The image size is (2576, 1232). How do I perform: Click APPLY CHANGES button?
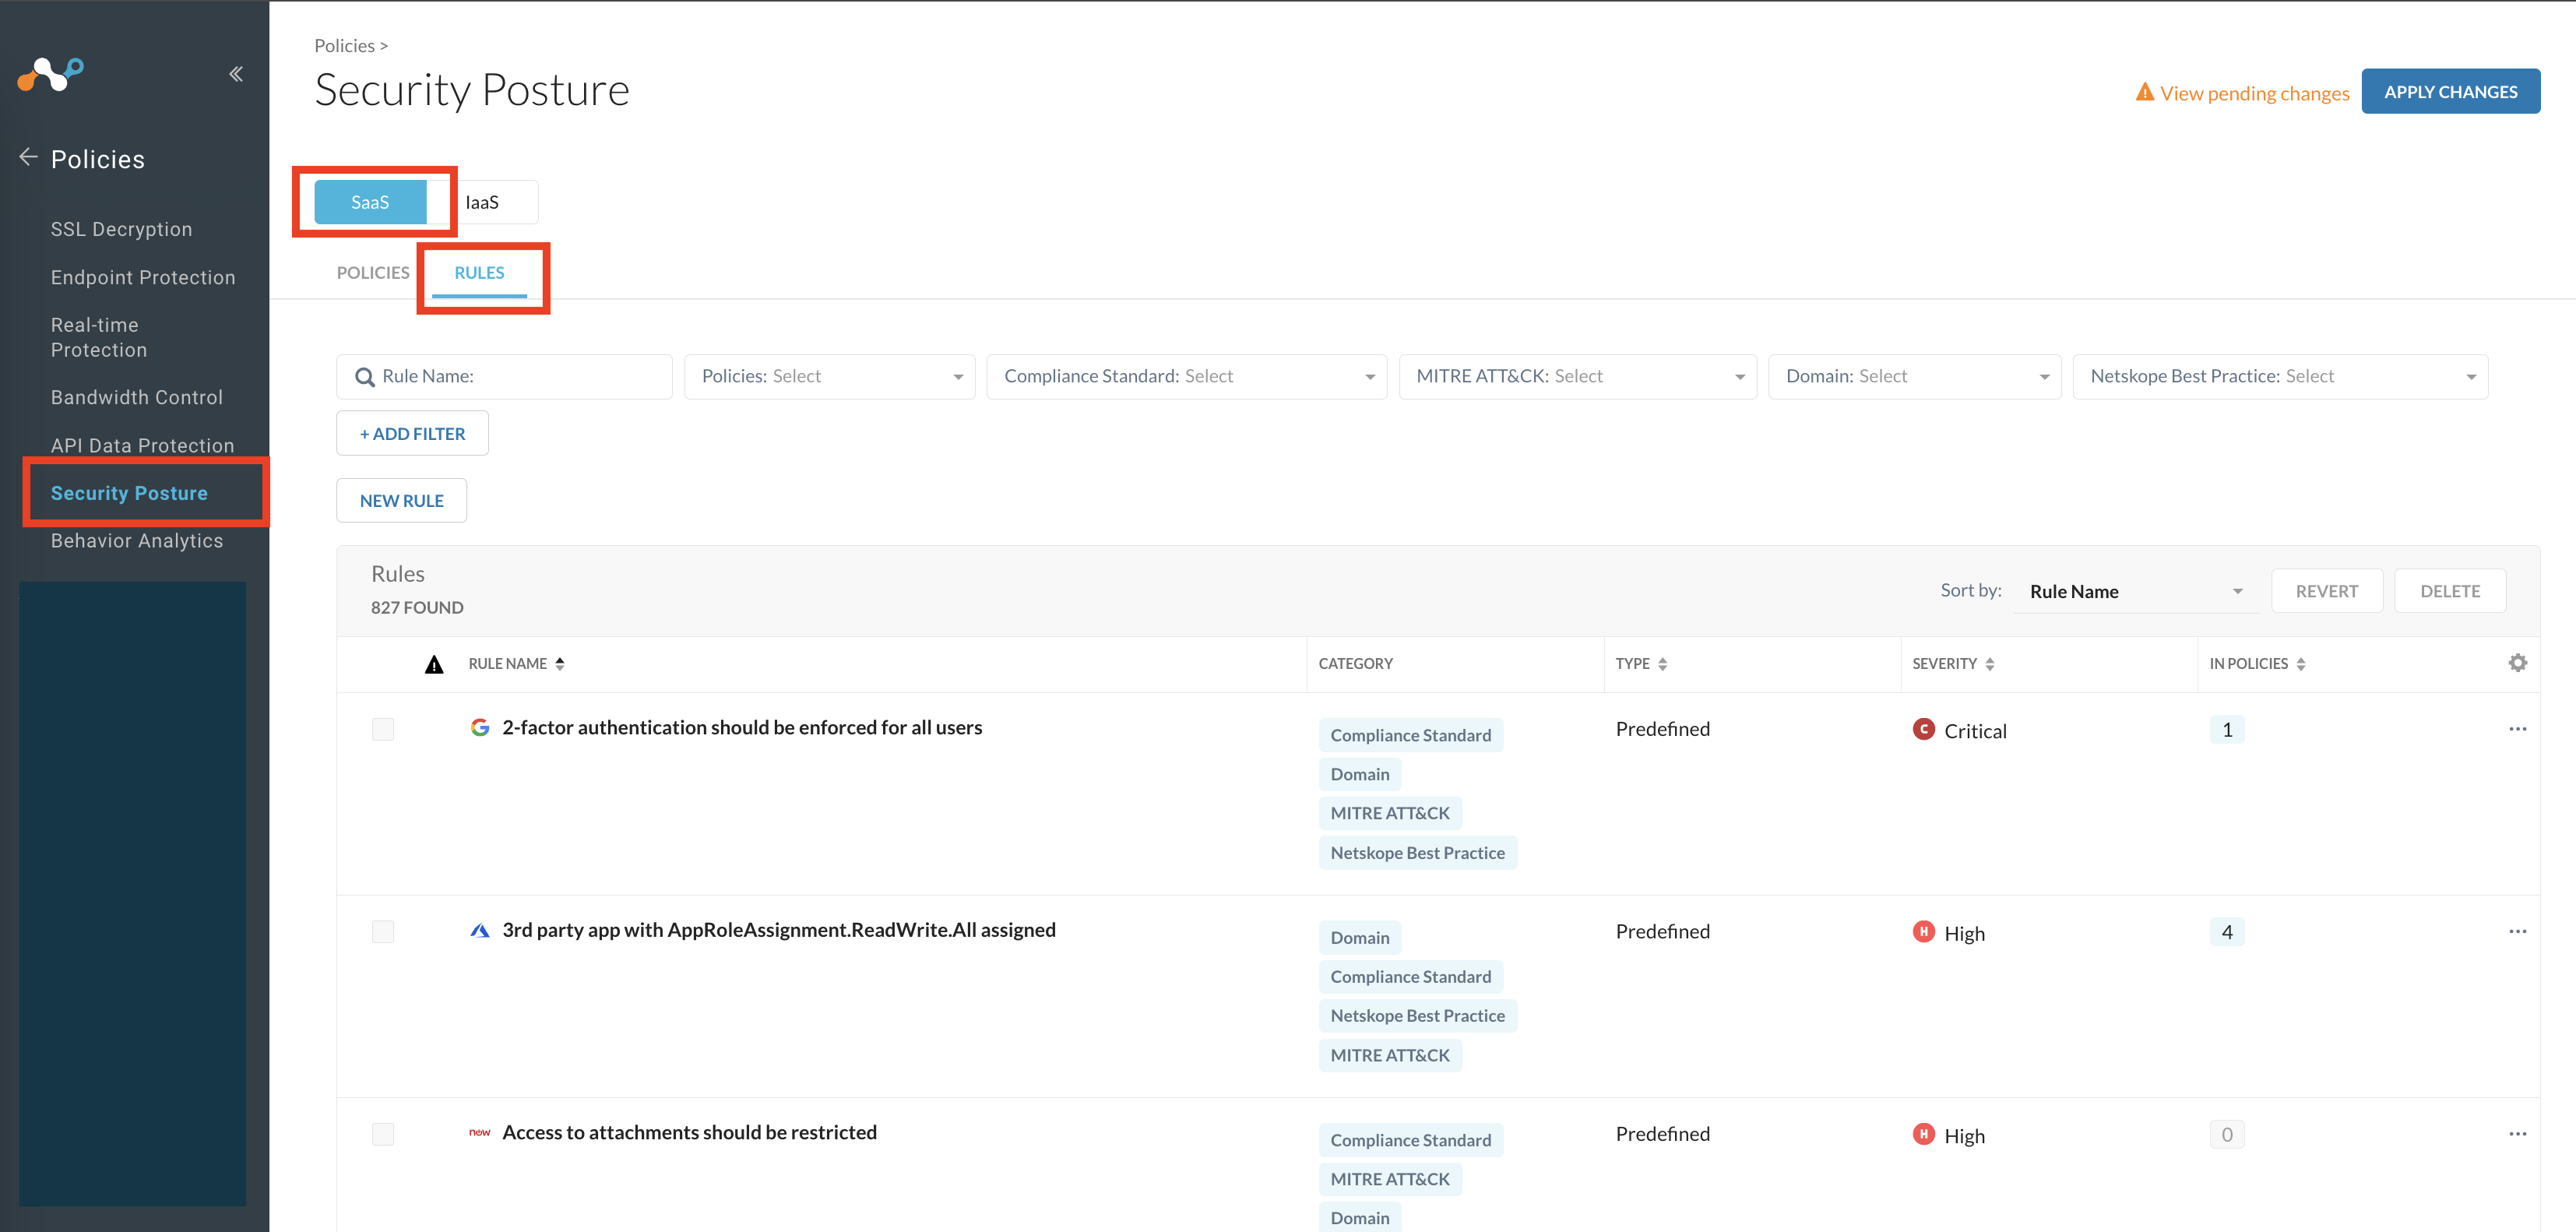pyautogui.click(x=2450, y=91)
